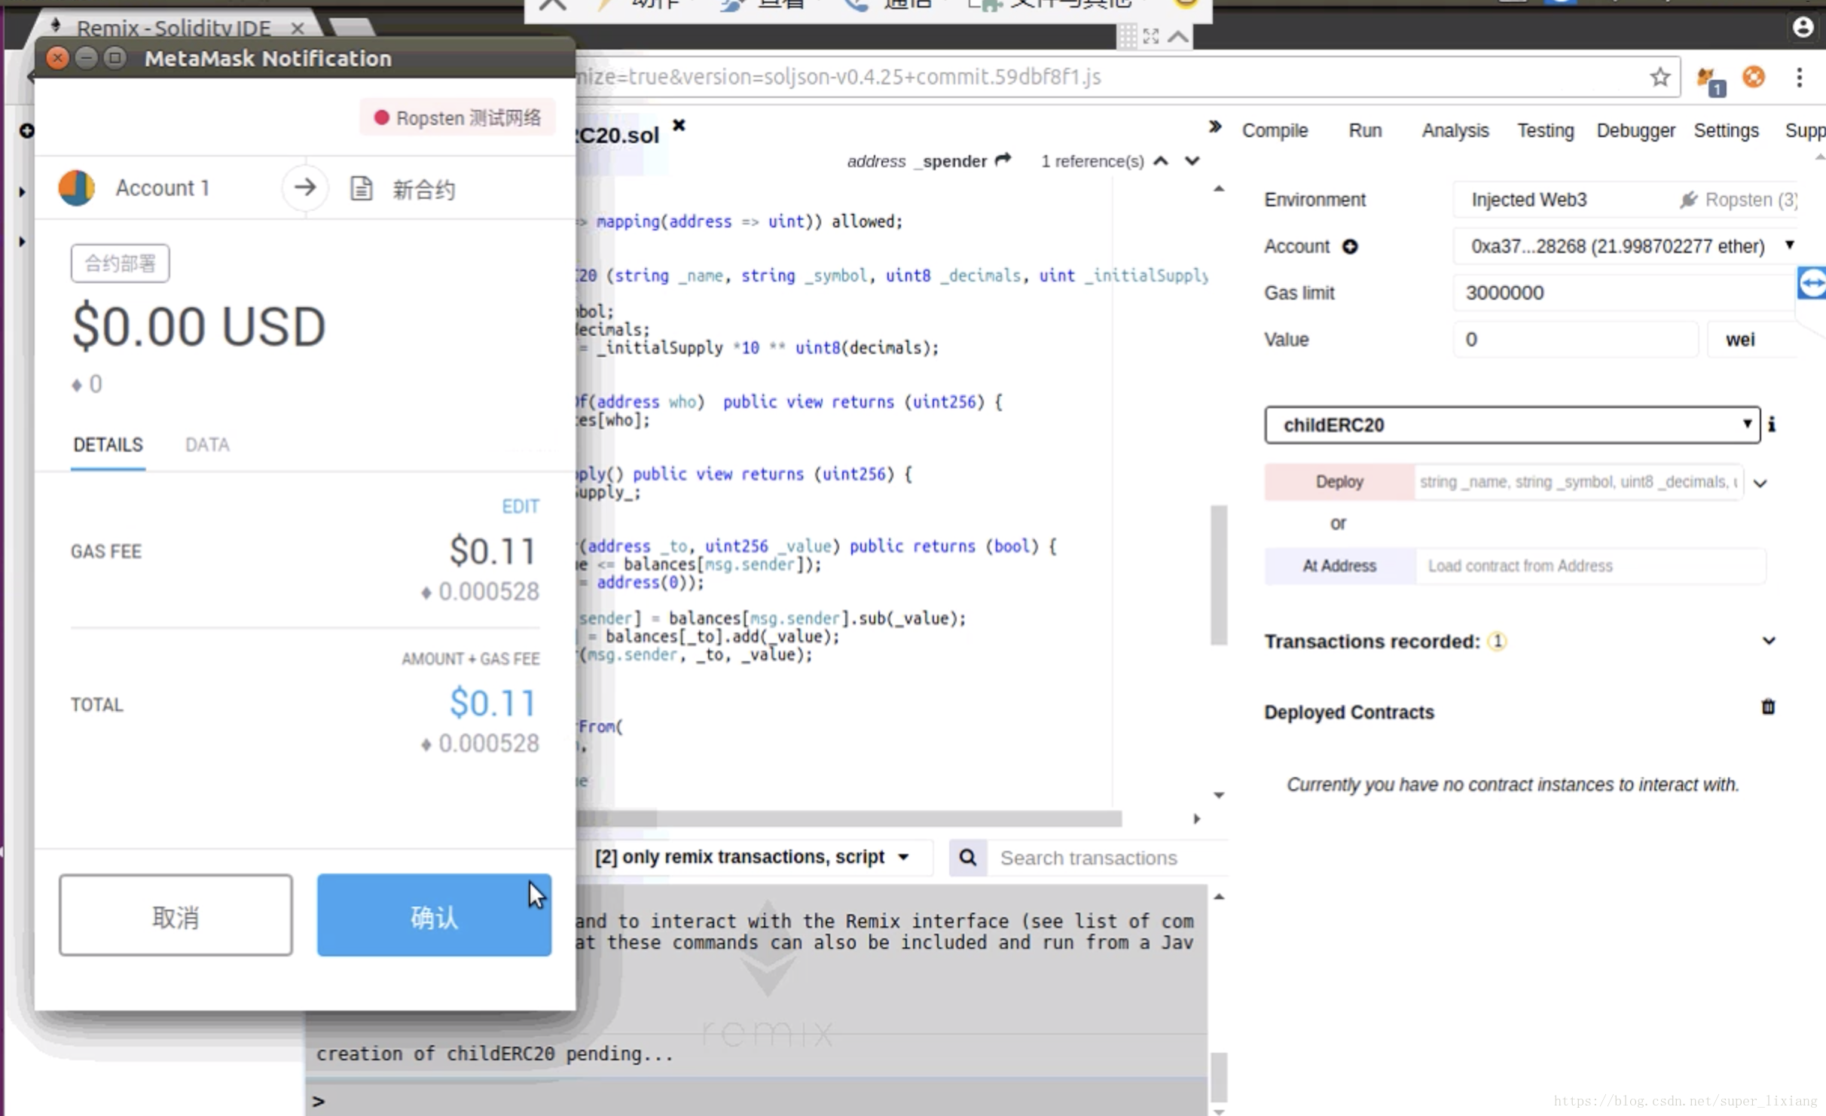Image resolution: width=1826 pixels, height=1116 pixels.
Task: Click the Account 1 avatar icon
Action: [77, 188]
